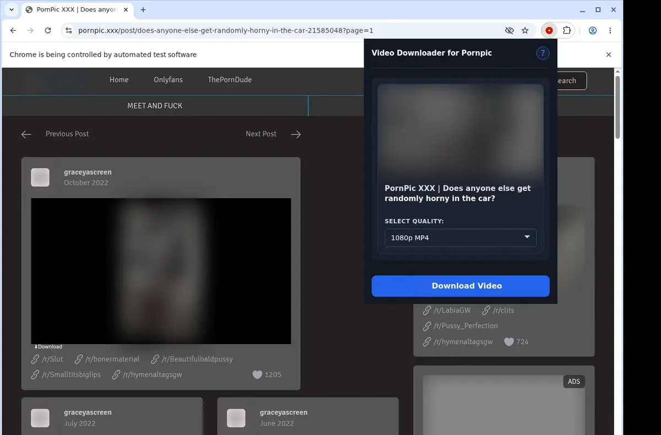Click the chain link icon beside /r/Beautifulbaldpussy

pyautogui.click(x=155, y=359)
